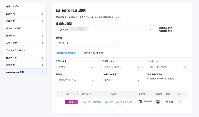Open the パートナー filter dropdown
The height and width of the screenshot is (117, 199).
[168, 67]
